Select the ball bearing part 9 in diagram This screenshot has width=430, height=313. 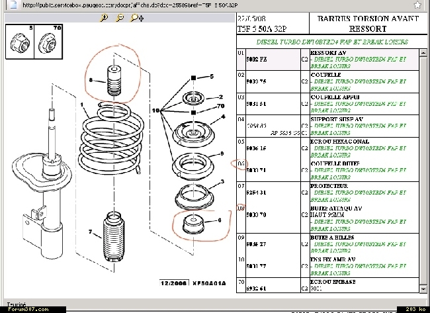coord(193,166)
